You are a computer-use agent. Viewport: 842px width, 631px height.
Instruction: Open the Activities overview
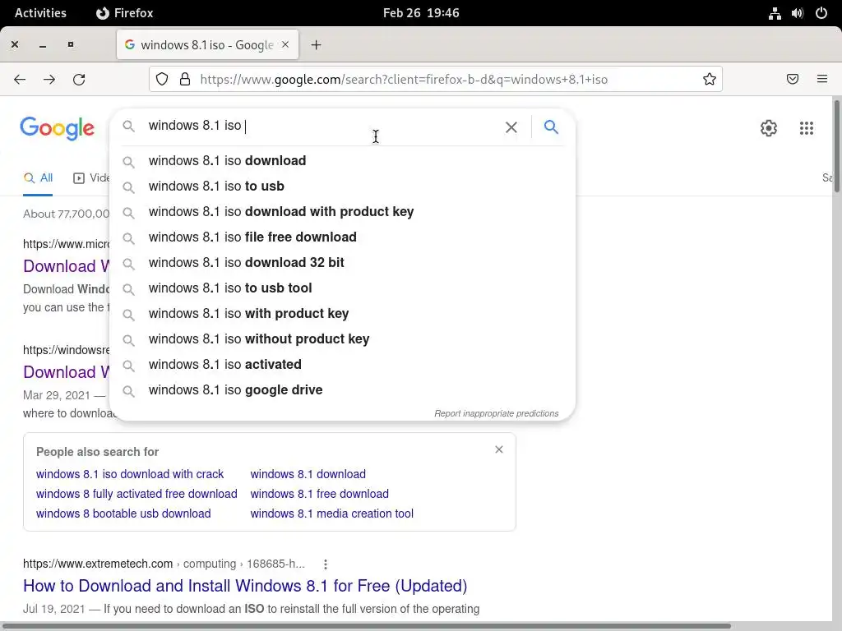click(x=40, y=13)
